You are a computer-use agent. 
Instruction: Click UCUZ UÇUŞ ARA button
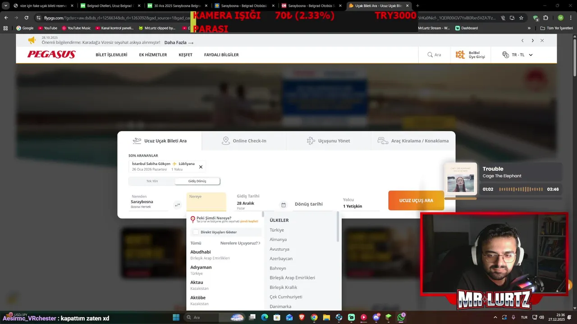coord(416,201)
